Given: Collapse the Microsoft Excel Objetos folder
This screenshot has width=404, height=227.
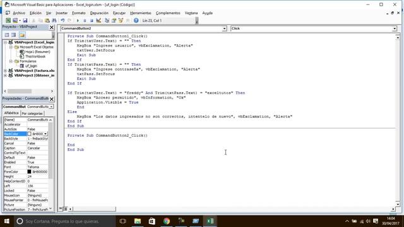Looking at the screenshot, I should [11, 47].
